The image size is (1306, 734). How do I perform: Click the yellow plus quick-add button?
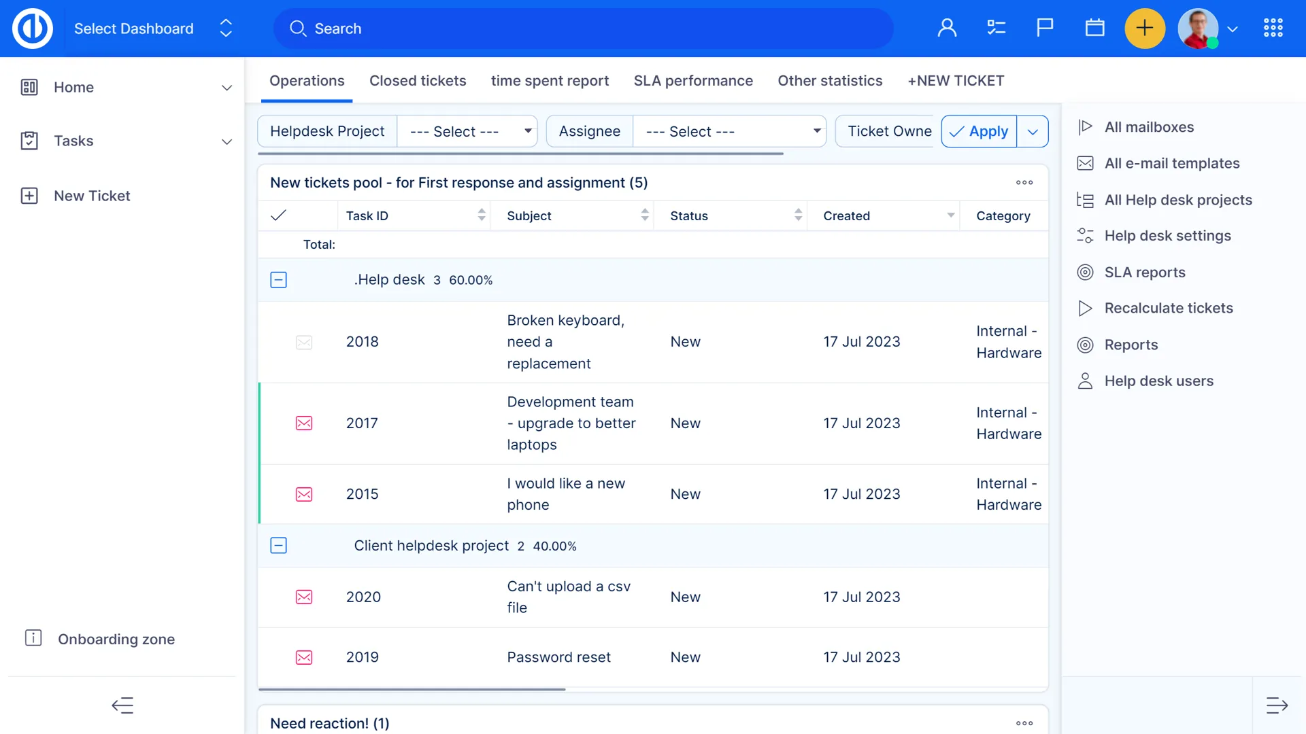pyautogui.click(x=1145, y=28)
